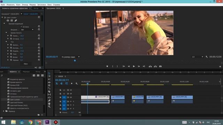Screen dimensions: 223x125
Task: Select Lumetri Color in Effects list
Action: [x=15, y=100]
